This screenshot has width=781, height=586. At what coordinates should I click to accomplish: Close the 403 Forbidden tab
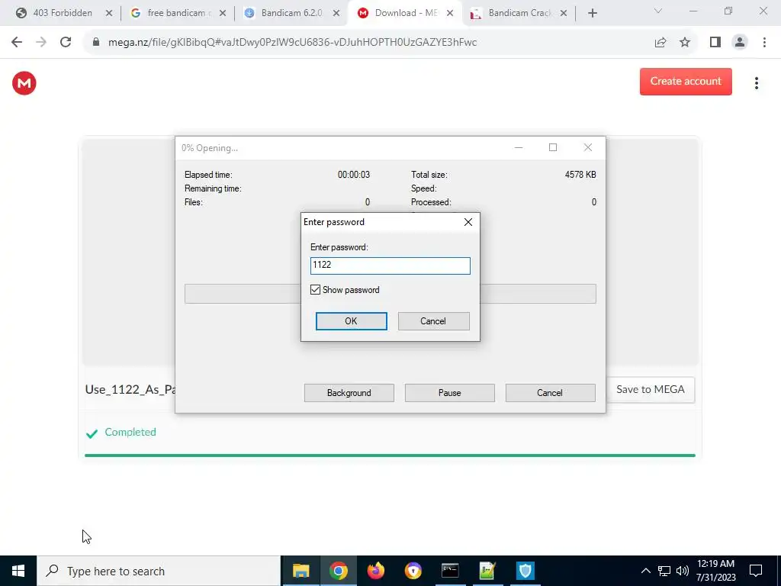point(108,14)
